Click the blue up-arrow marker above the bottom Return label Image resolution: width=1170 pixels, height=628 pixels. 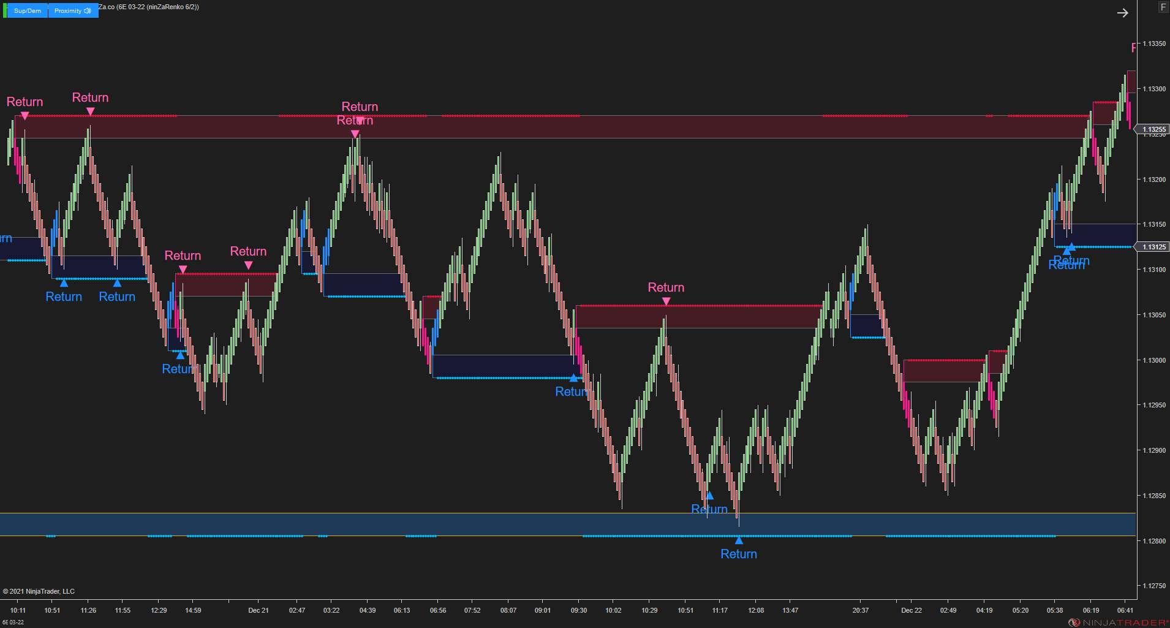click(739, 540)
